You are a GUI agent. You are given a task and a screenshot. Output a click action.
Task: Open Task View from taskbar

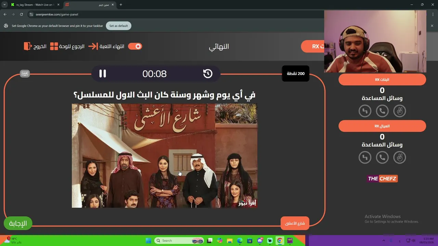pyautogui.click(x=210, y=241)
